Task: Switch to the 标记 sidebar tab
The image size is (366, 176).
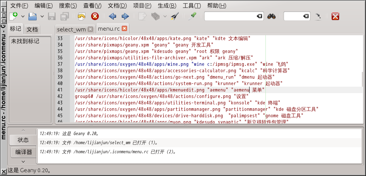Action: tap(16, 29)
